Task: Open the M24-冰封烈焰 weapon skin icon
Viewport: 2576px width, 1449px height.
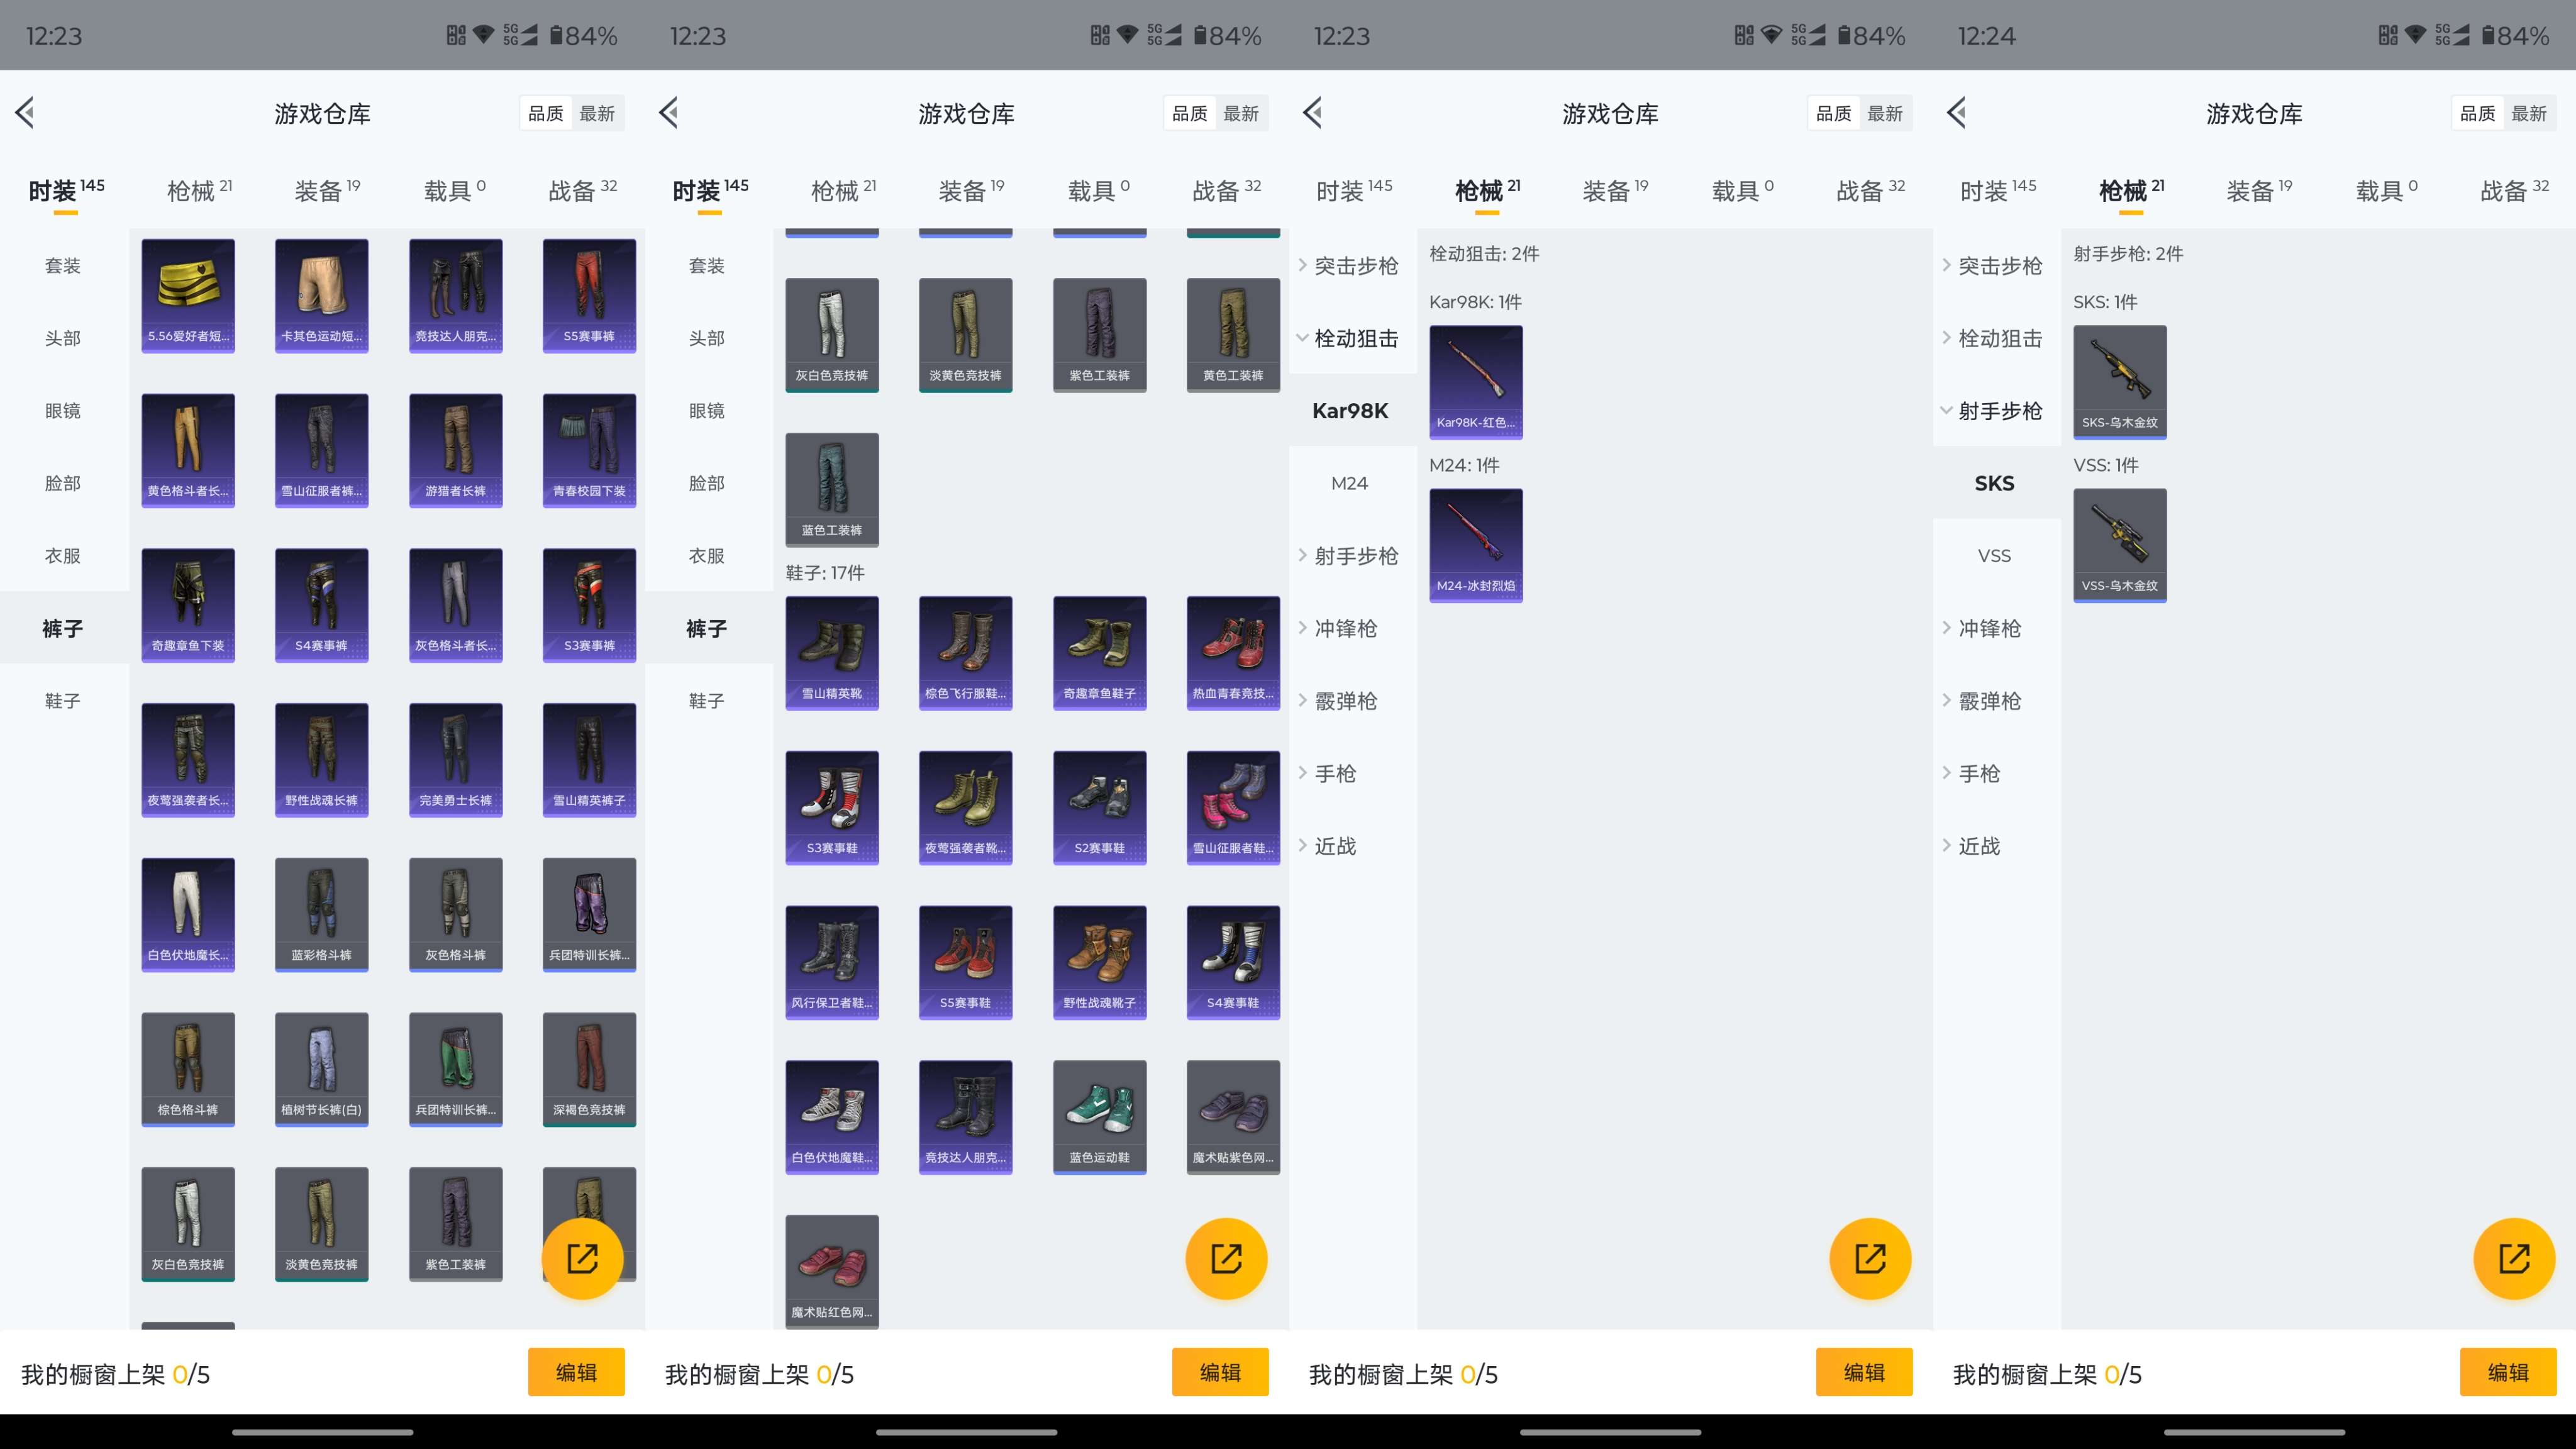Action: click(1476, 545)
